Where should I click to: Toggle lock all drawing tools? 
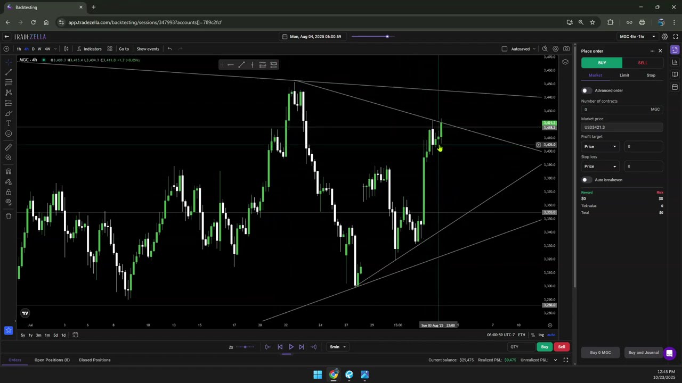tap(9, 192)
